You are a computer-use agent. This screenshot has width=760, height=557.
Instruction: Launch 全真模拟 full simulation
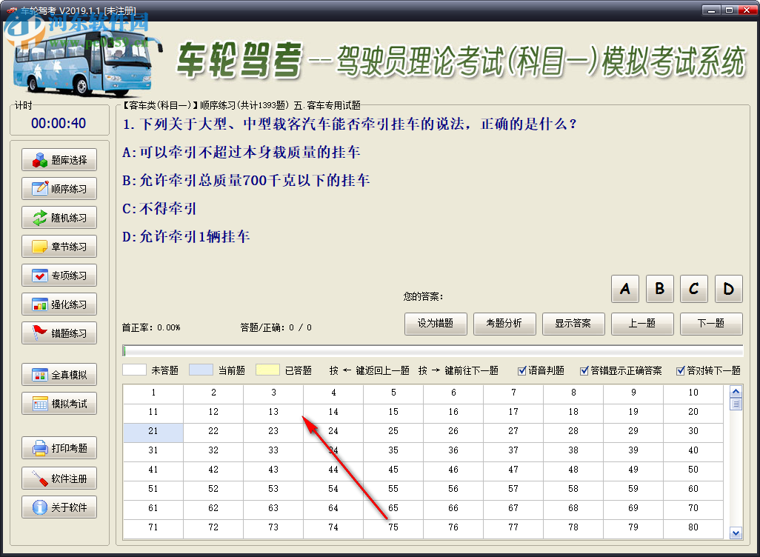coord(59,375)
